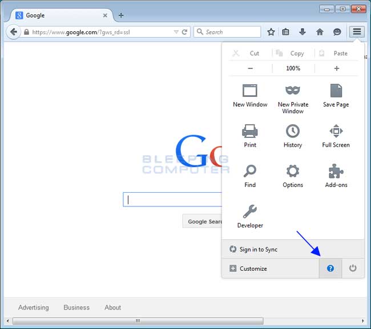Screen dimensions: 371x329
Task: Open a New Private Window
Action: click(293, 99)
